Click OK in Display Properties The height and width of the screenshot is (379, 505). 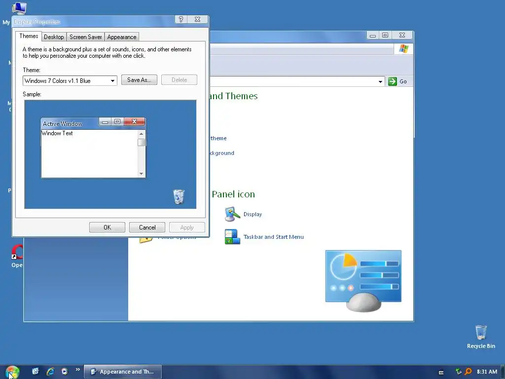(107, 227)
